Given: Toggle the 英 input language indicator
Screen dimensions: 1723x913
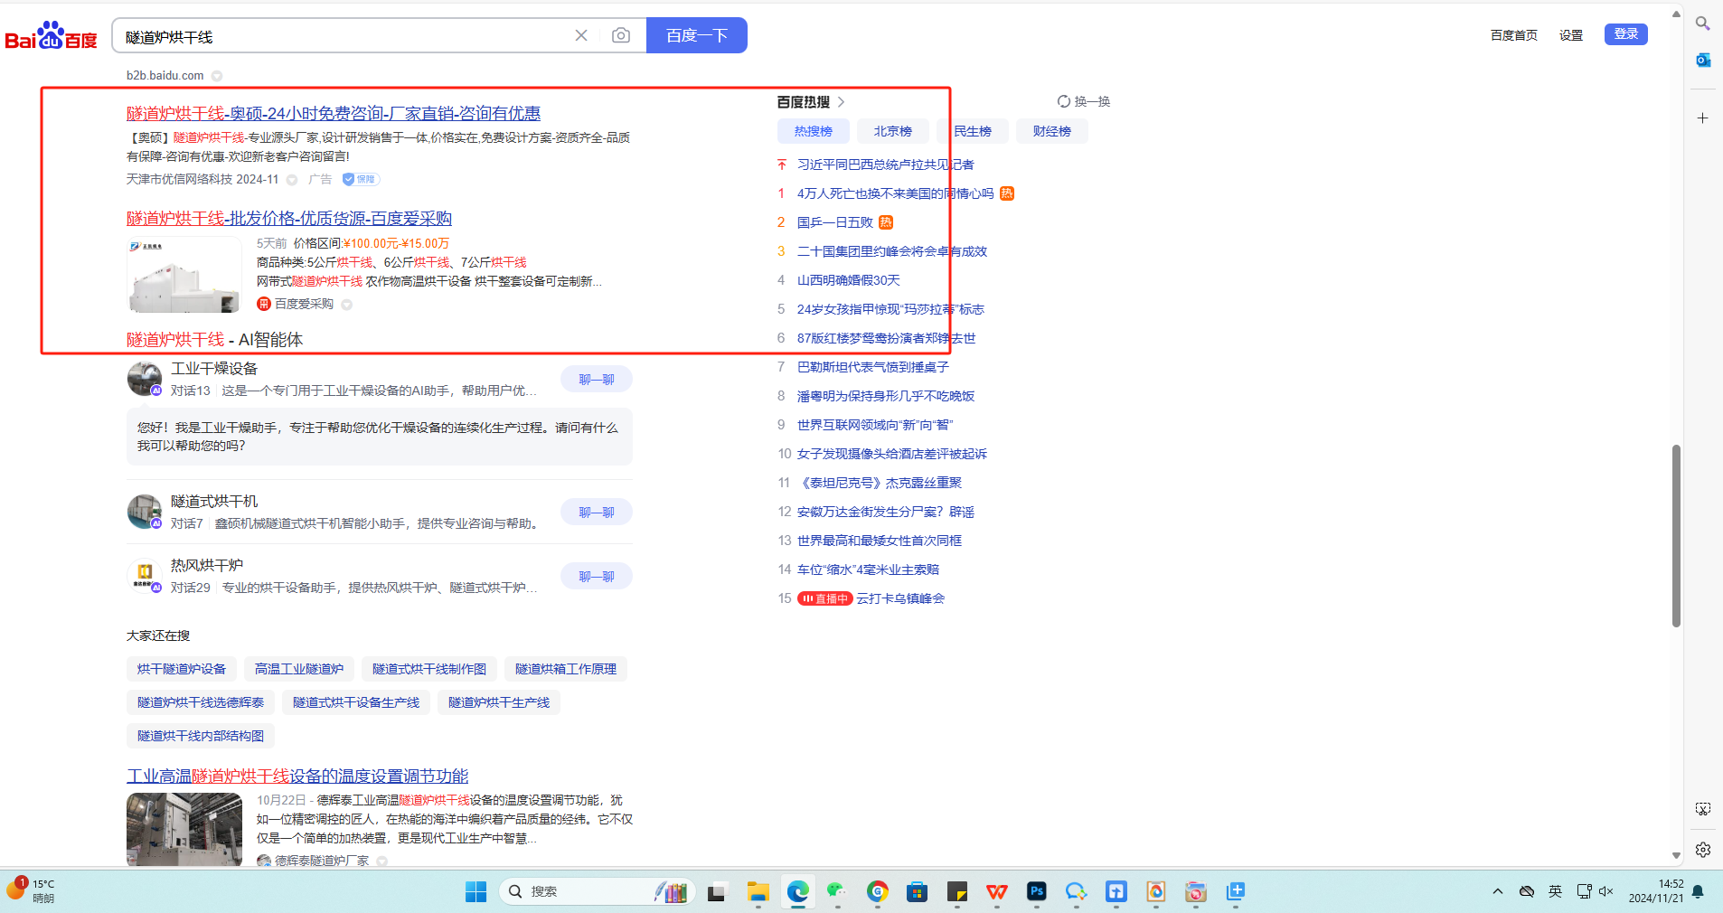Looking at the screenshot, I should 1555,891.
